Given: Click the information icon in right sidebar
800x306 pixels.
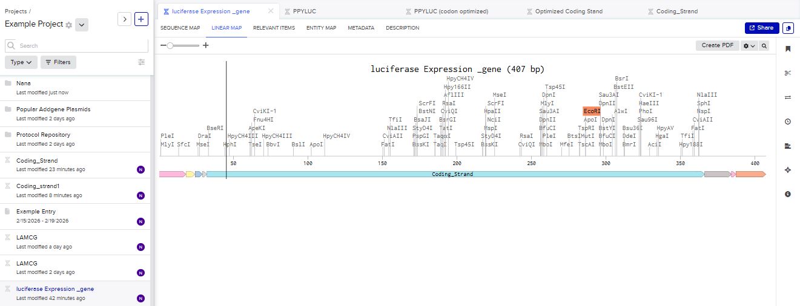Looking at the screenshot, I should coord(787,194).
